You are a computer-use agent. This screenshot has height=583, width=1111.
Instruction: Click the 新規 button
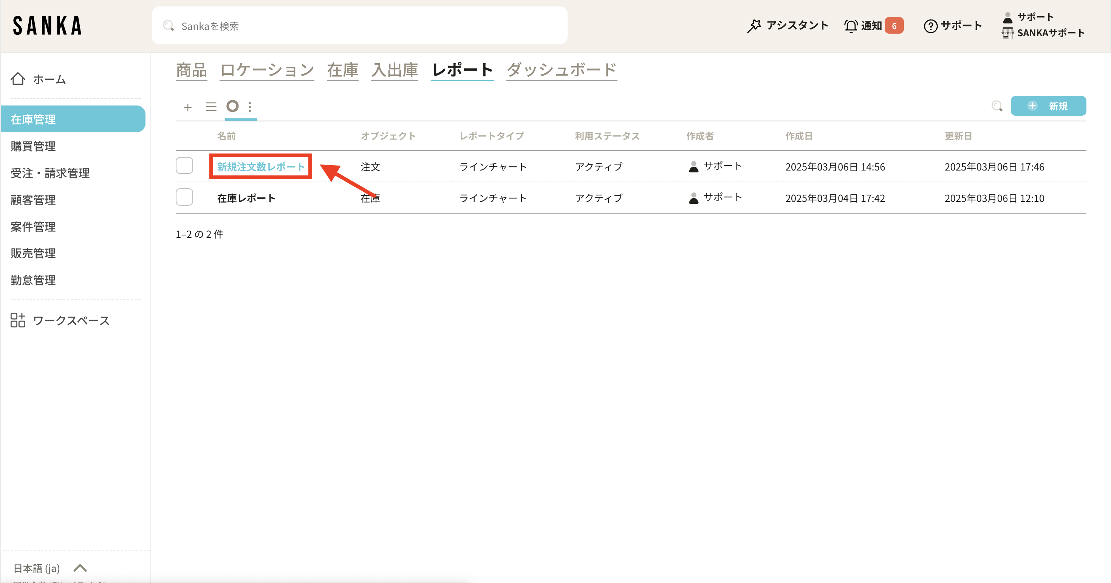coord(1048,106)
